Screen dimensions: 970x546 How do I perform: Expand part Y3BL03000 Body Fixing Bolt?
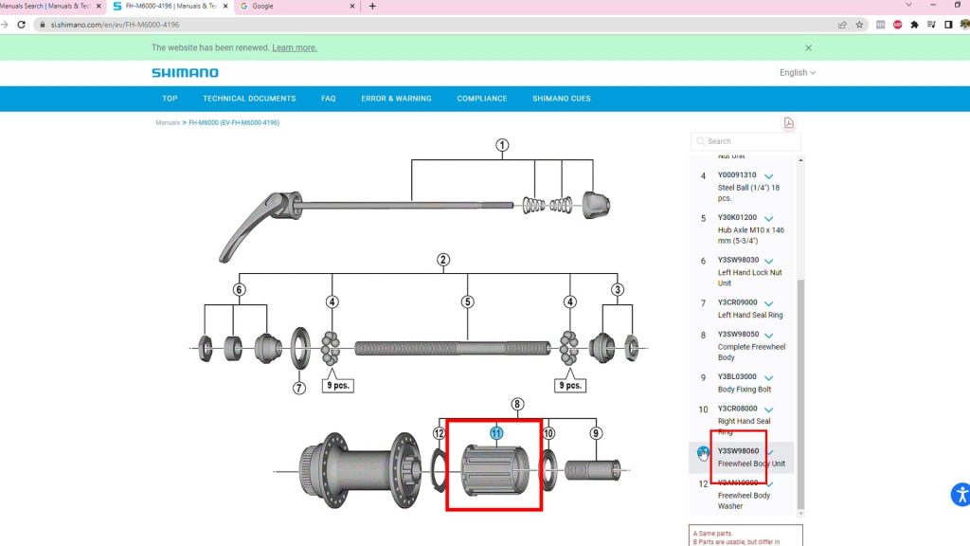(768, 377)
